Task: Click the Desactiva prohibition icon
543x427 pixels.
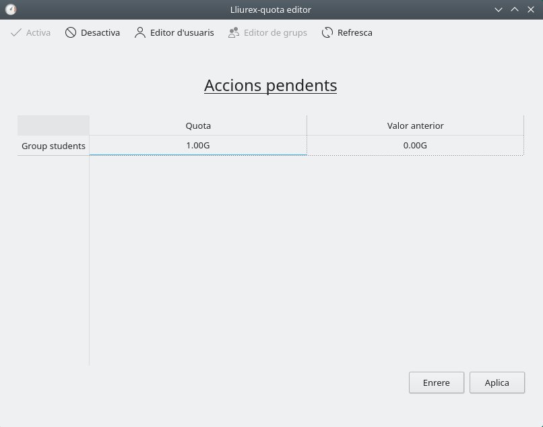Action: click(x=71, y=32)
